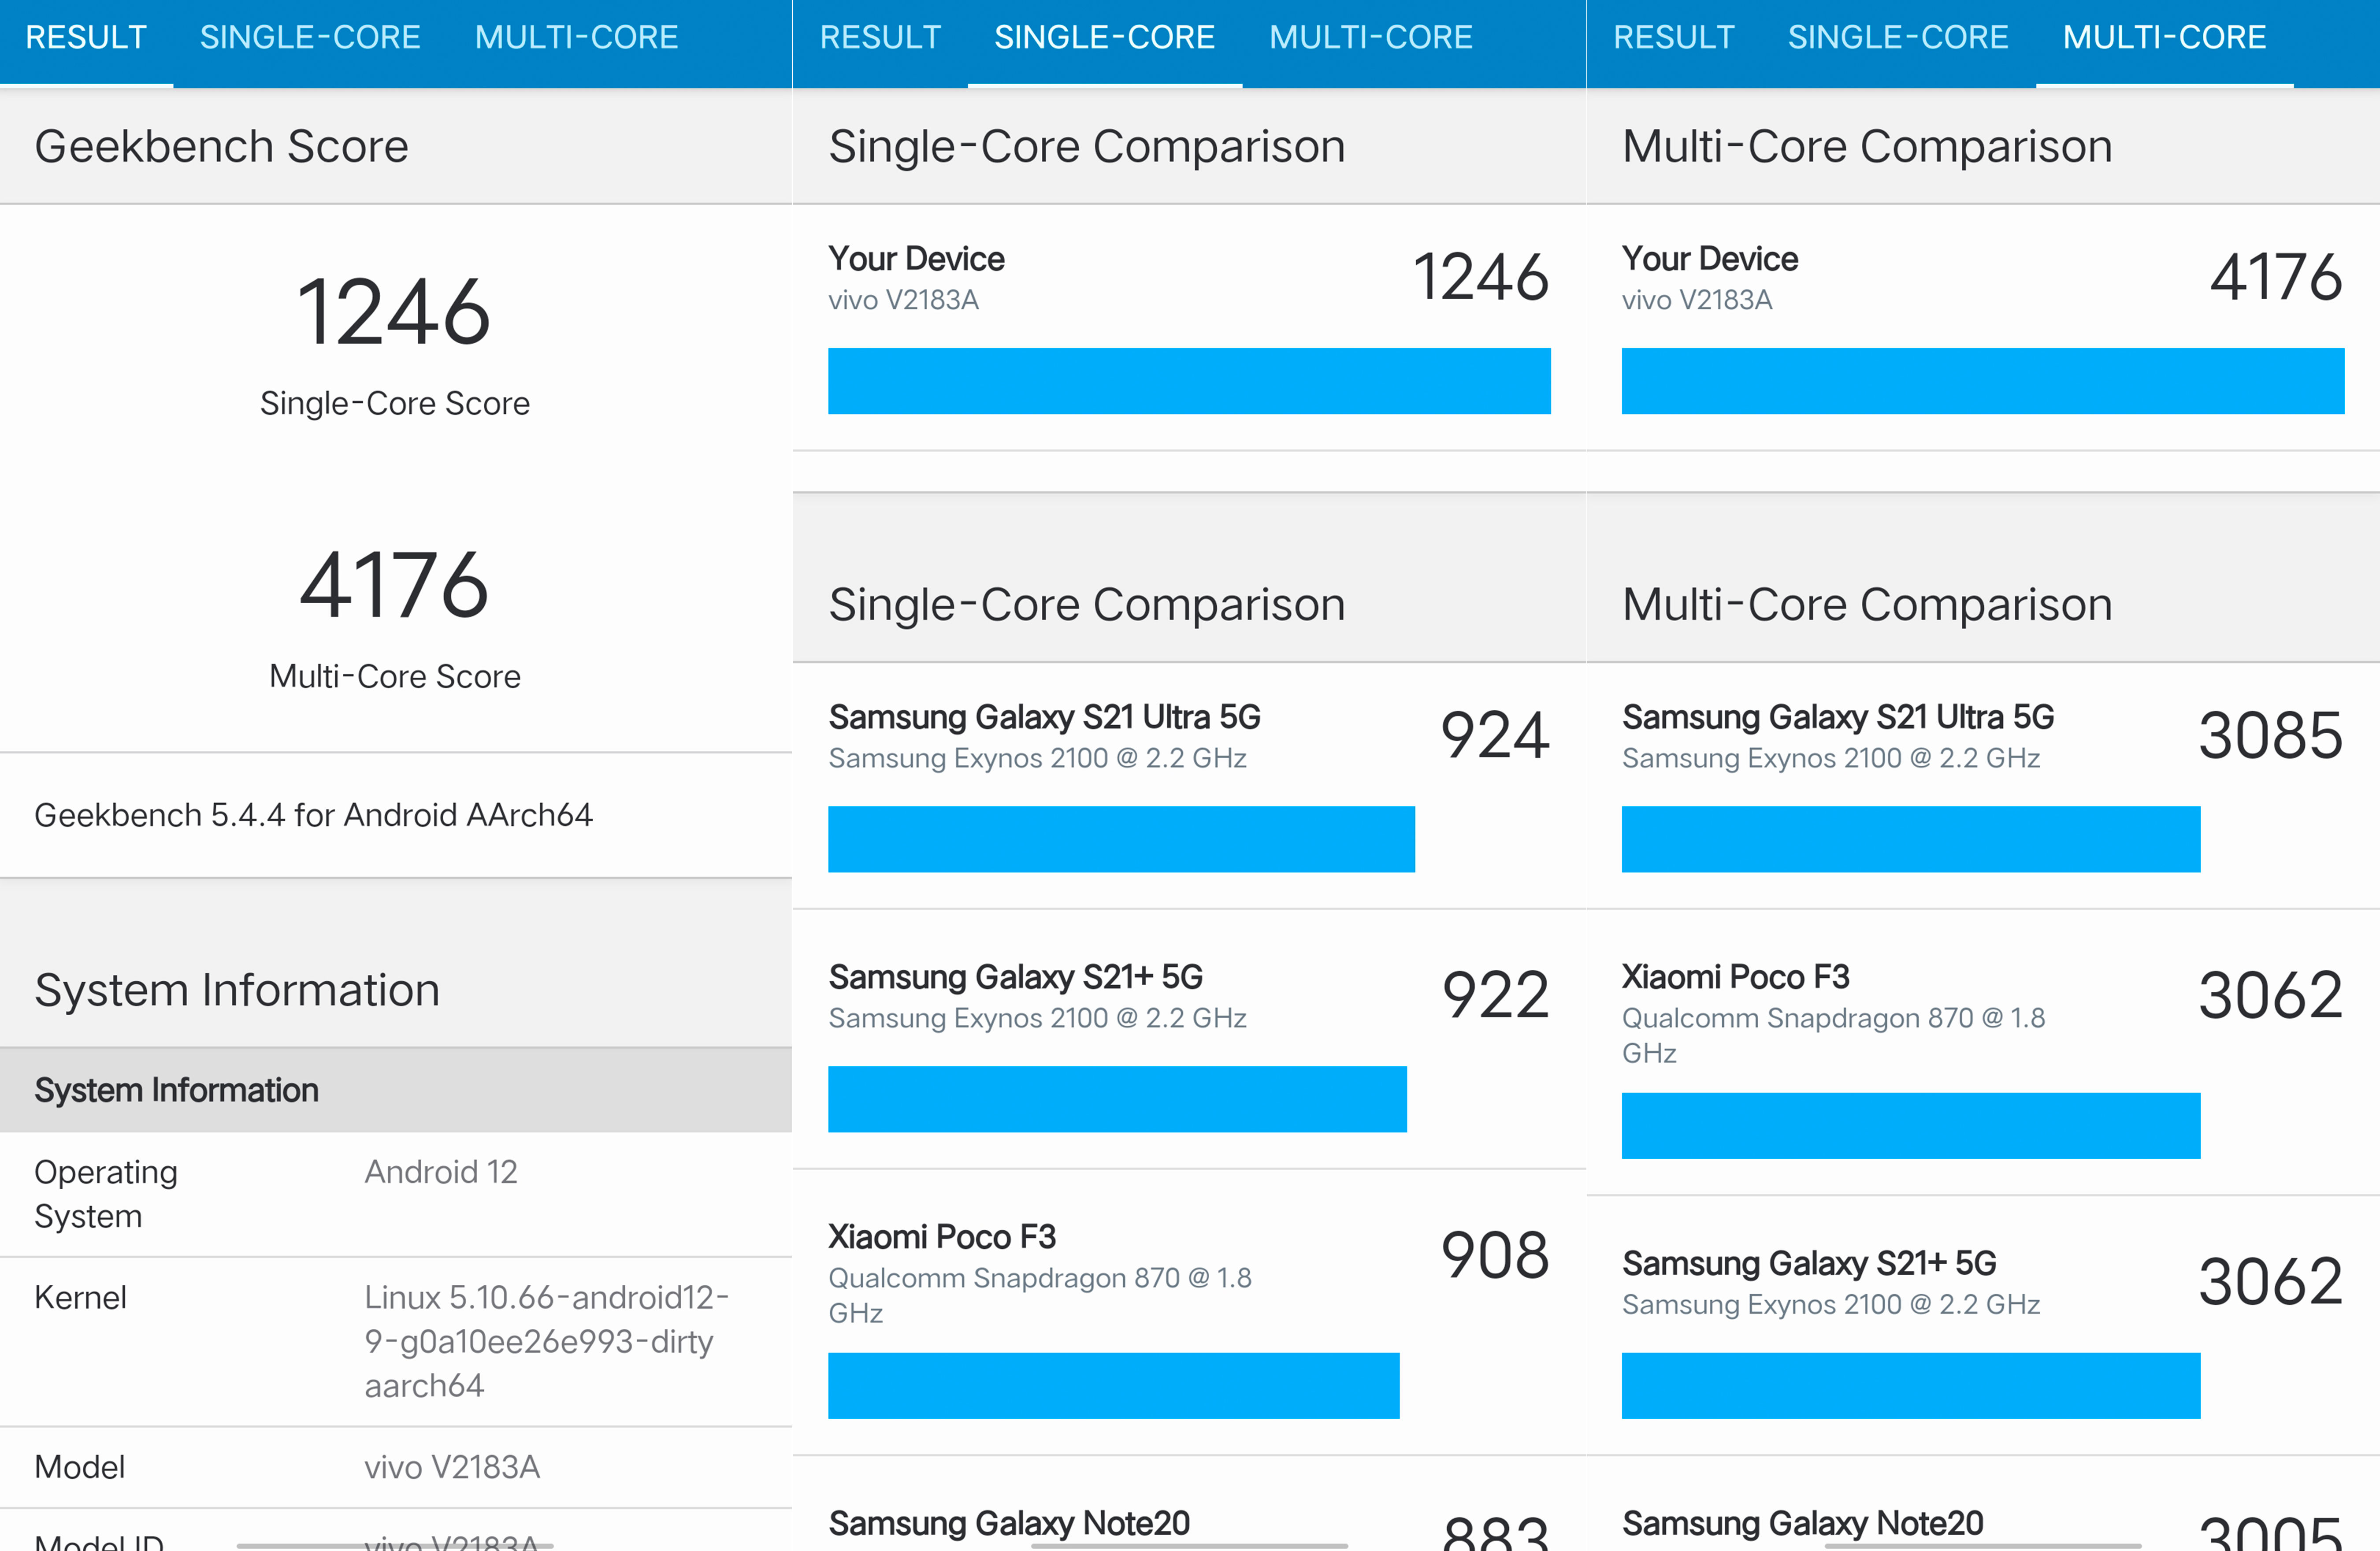The image size is (2380, 1551).
Task: Select MULTI-CORE tab in the right panel
Action: point(2164,38)
